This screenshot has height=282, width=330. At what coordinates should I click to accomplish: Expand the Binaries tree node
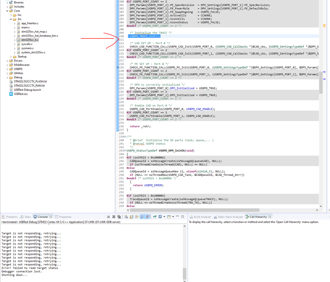[x=7, y=3]
